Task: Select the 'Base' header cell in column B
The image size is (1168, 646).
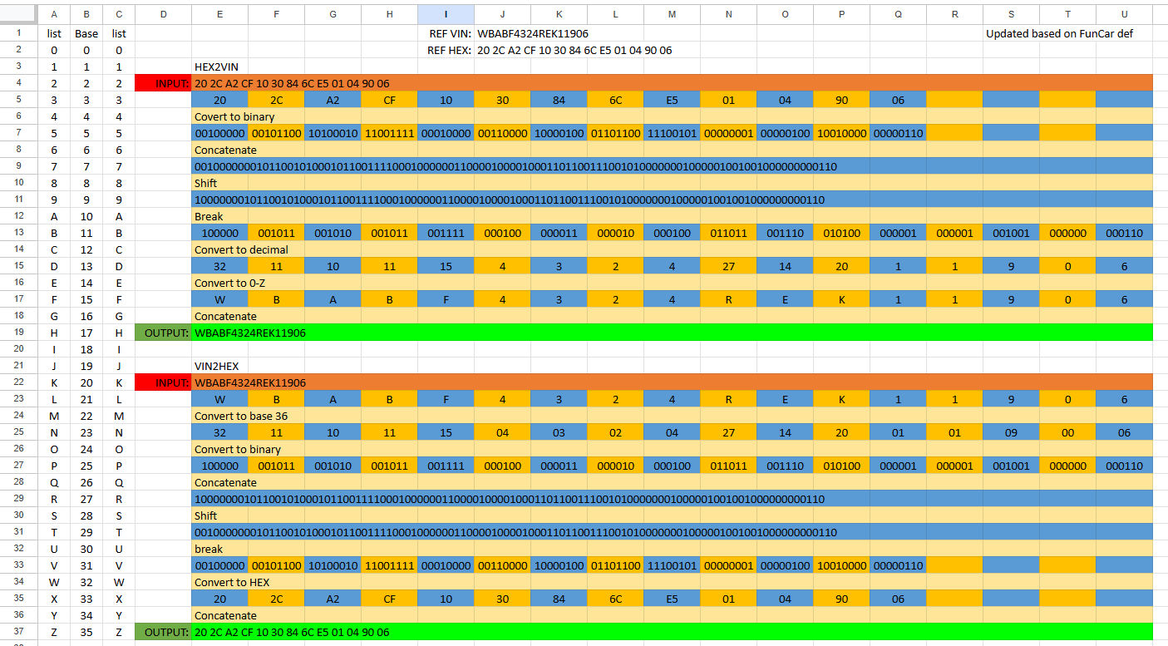Action: (x=86, y=33)
